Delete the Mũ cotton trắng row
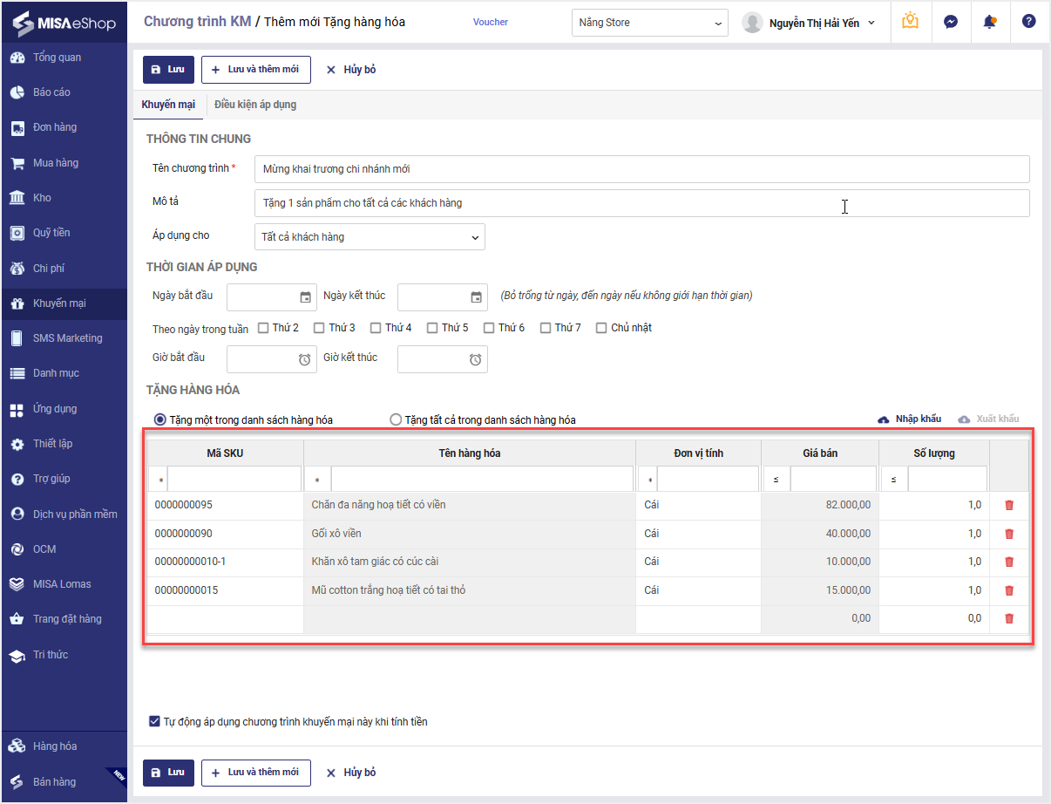1051x804 pixels. (x=1009, y=590)
